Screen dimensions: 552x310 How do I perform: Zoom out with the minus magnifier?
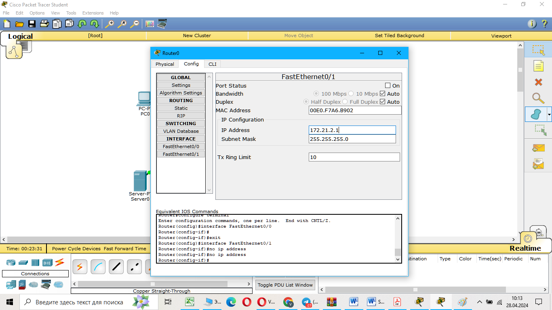pyautogui.click(x=134, y=24)
